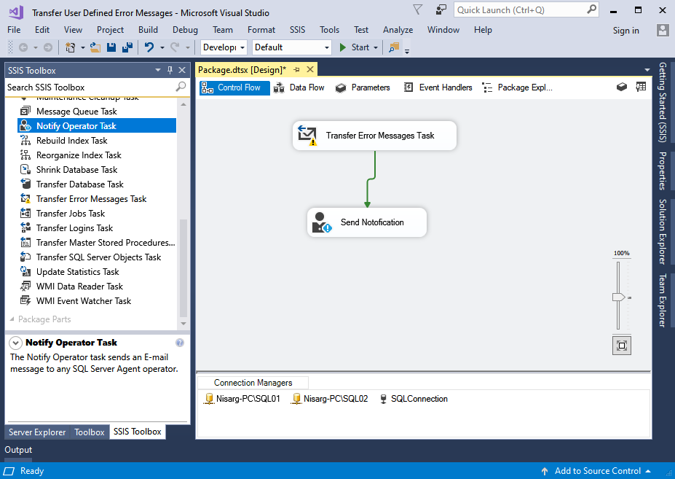This screenshot has width=675, height=479.
Task: Click the Transfer Master Stored Procedures icon
Action: pyautogui.click(x=25, y=242)
